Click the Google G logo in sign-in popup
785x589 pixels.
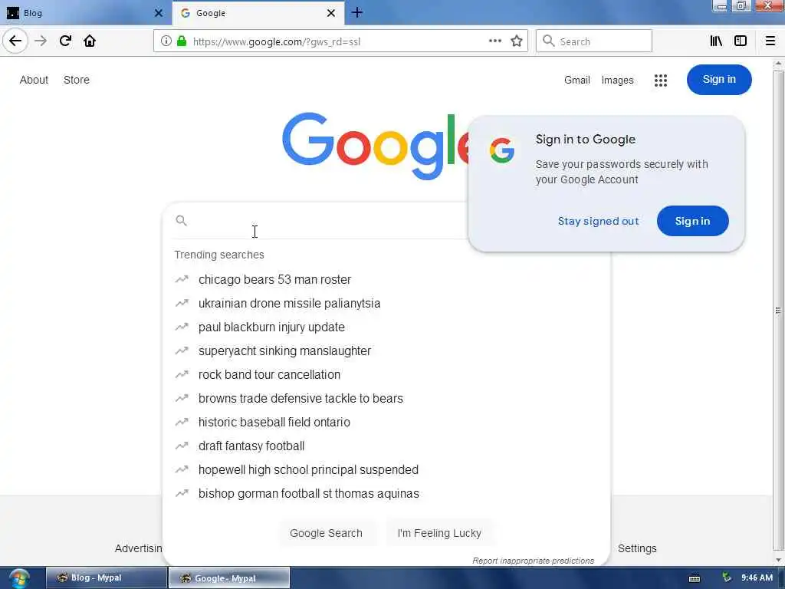(502, 150)
